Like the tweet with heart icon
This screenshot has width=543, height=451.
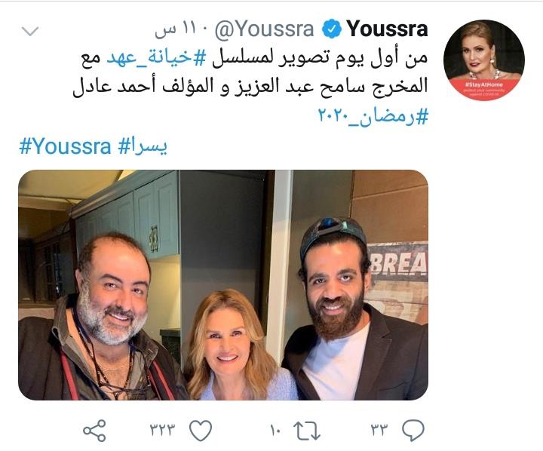(201, 430)
